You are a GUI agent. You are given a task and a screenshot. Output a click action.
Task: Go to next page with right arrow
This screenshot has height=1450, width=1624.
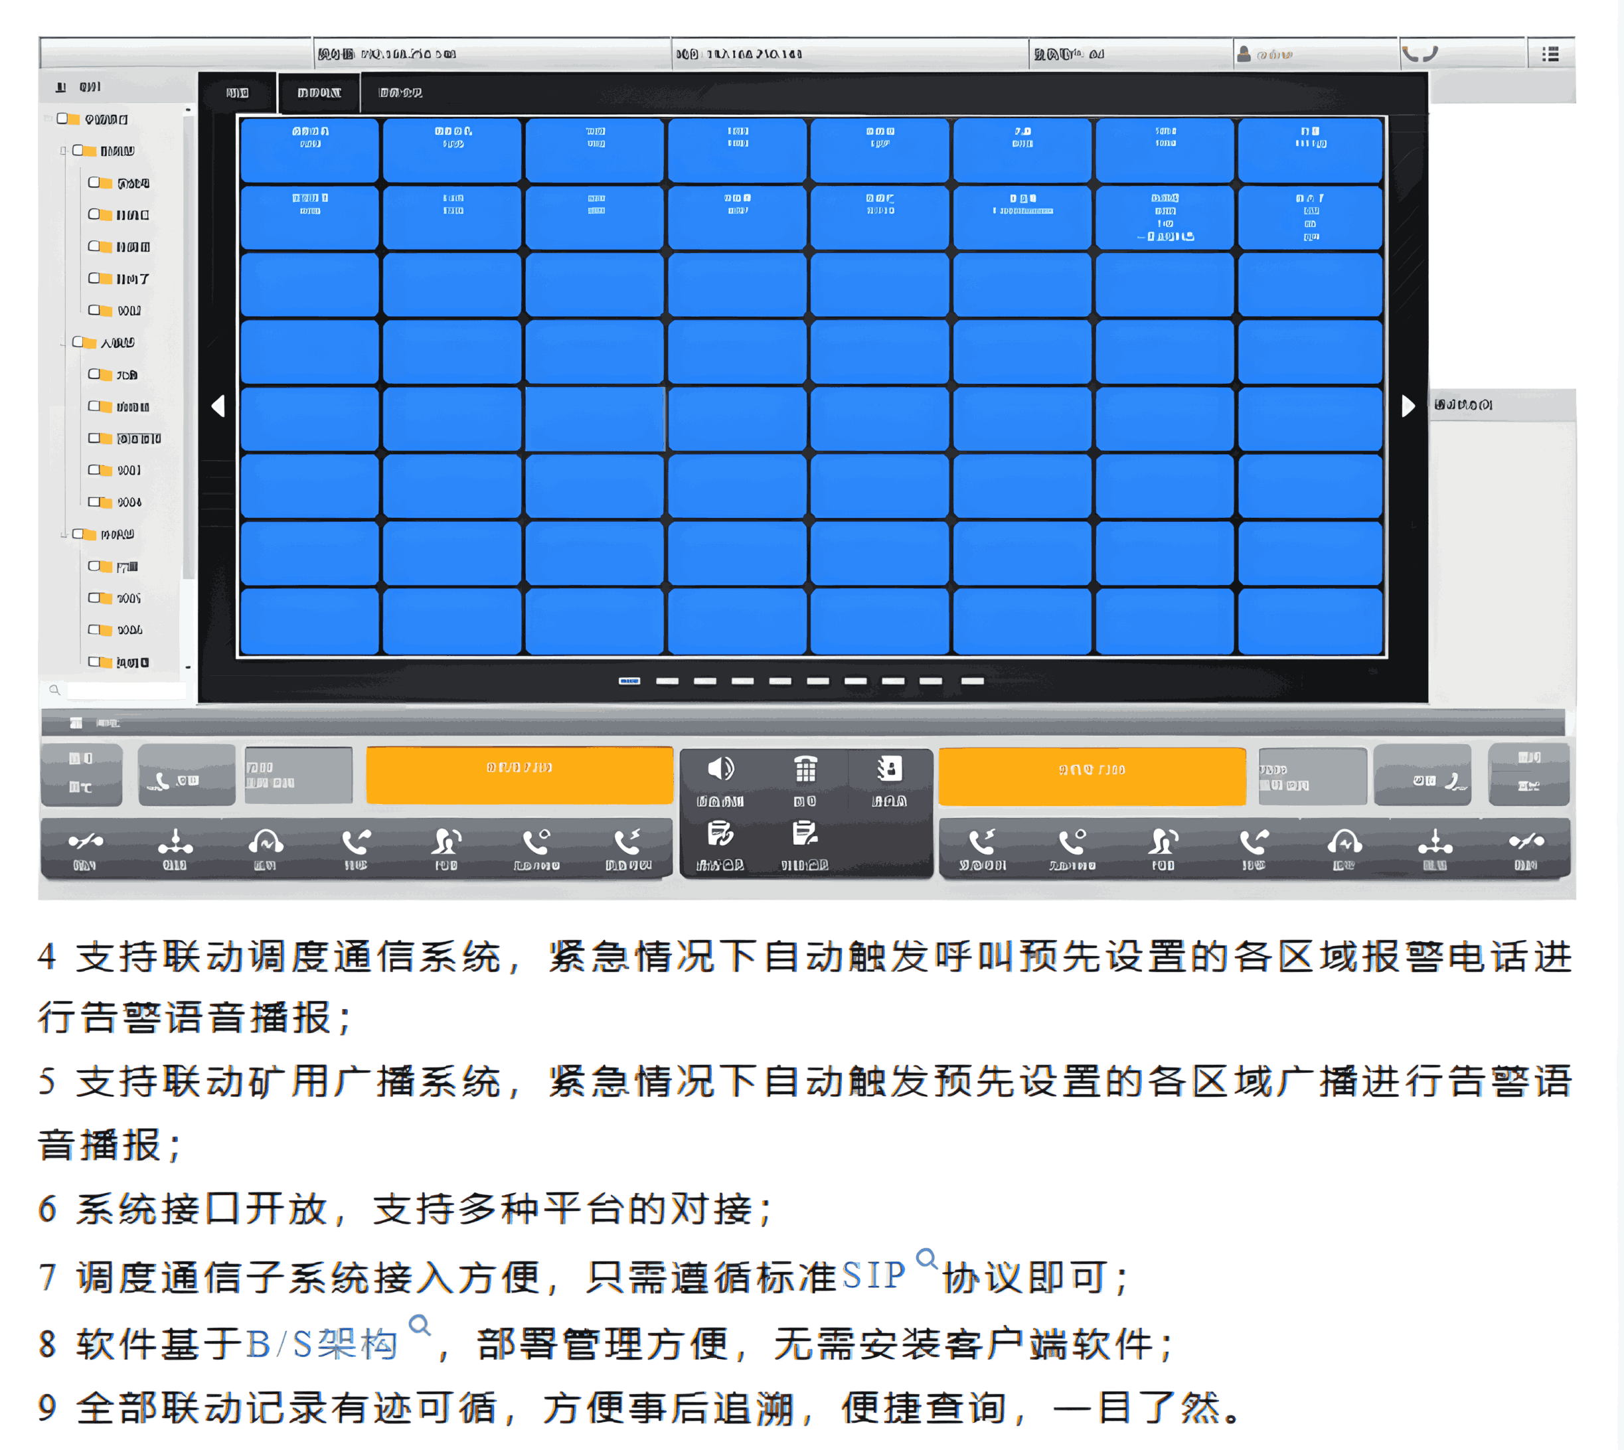click(1408, 406)
